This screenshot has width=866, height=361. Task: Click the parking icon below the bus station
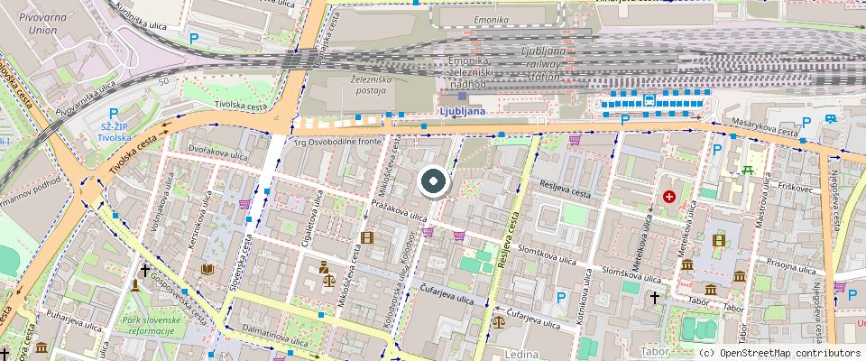625,119
